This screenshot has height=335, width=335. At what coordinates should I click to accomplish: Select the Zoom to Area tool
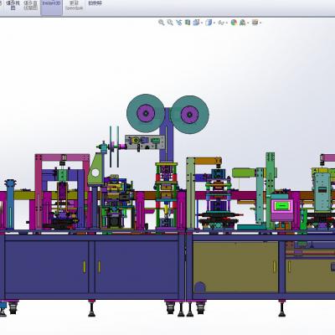point(170,23)
